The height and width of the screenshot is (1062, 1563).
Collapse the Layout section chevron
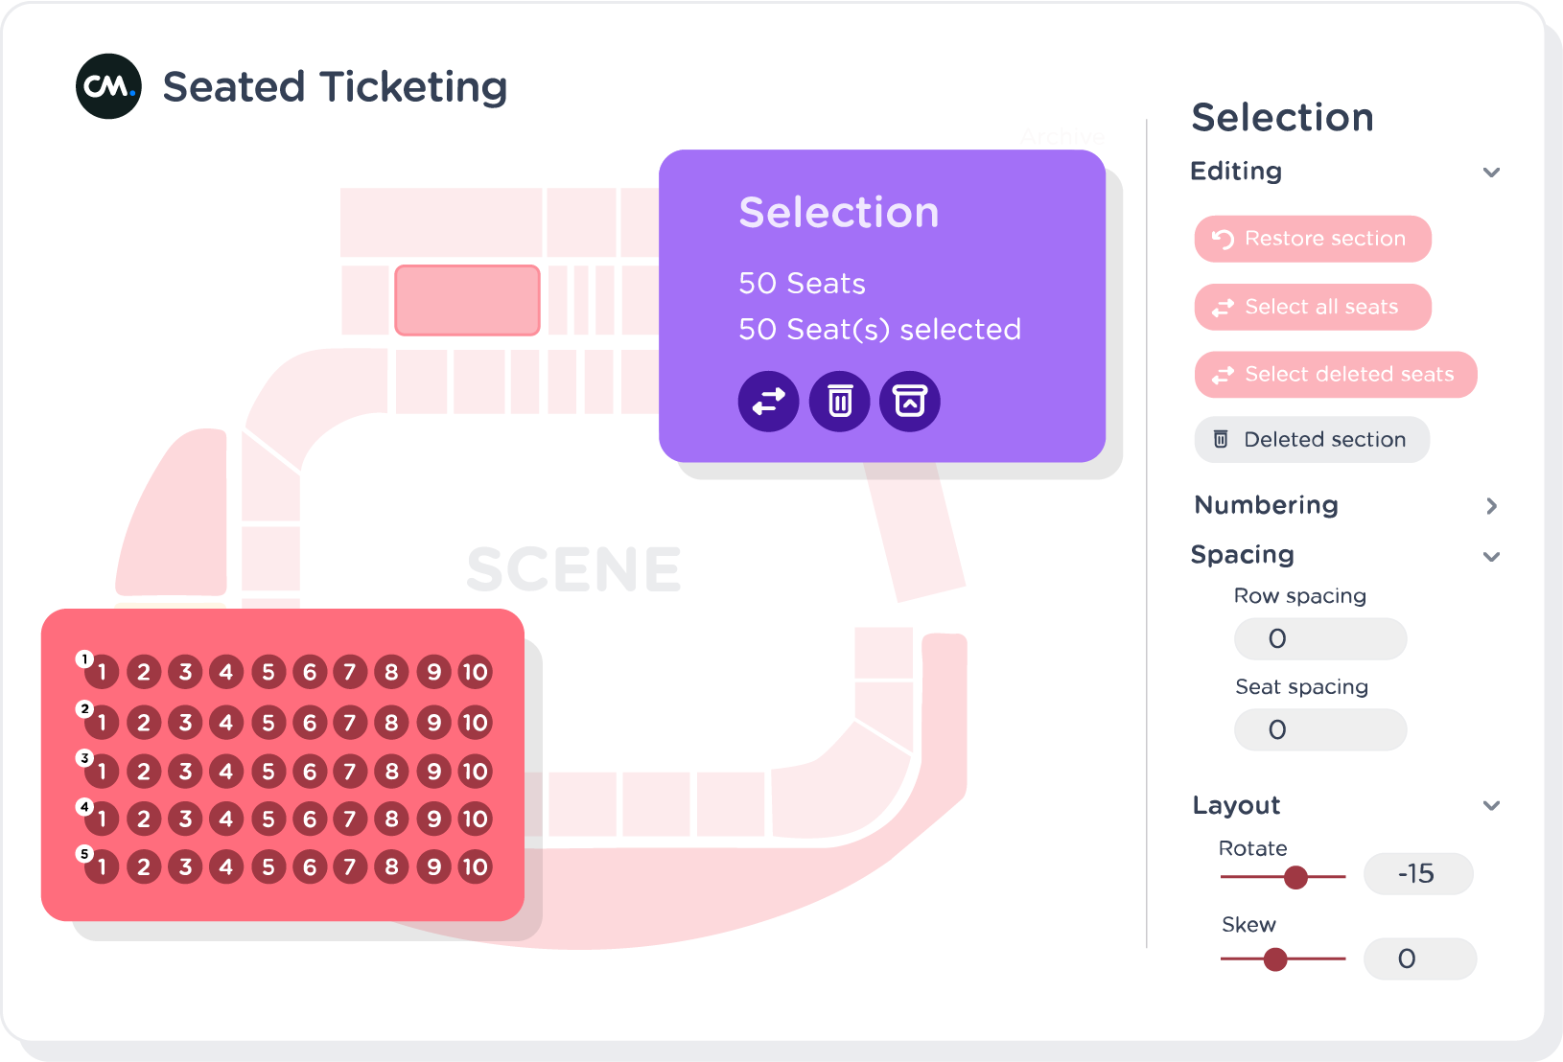click(x=1491, y=806)
